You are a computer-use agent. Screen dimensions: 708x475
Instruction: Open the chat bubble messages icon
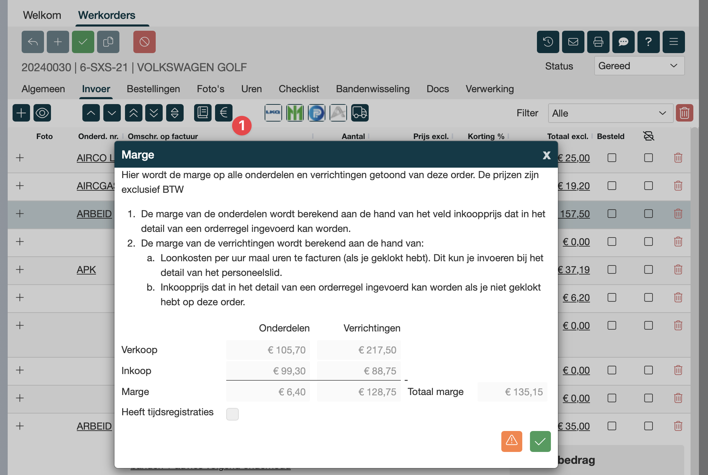pos(623,42)
